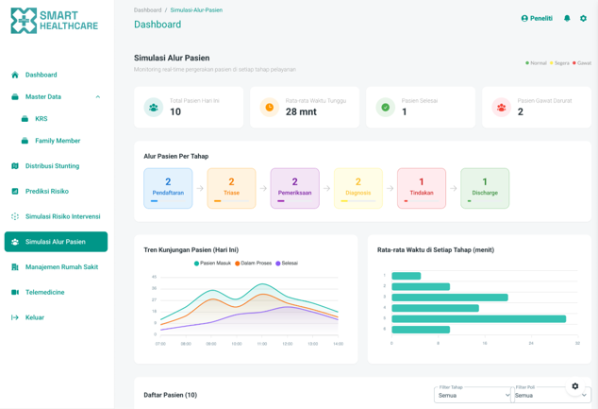
Task: Select the Pendaftaran stage card
Action: point(168,188)
